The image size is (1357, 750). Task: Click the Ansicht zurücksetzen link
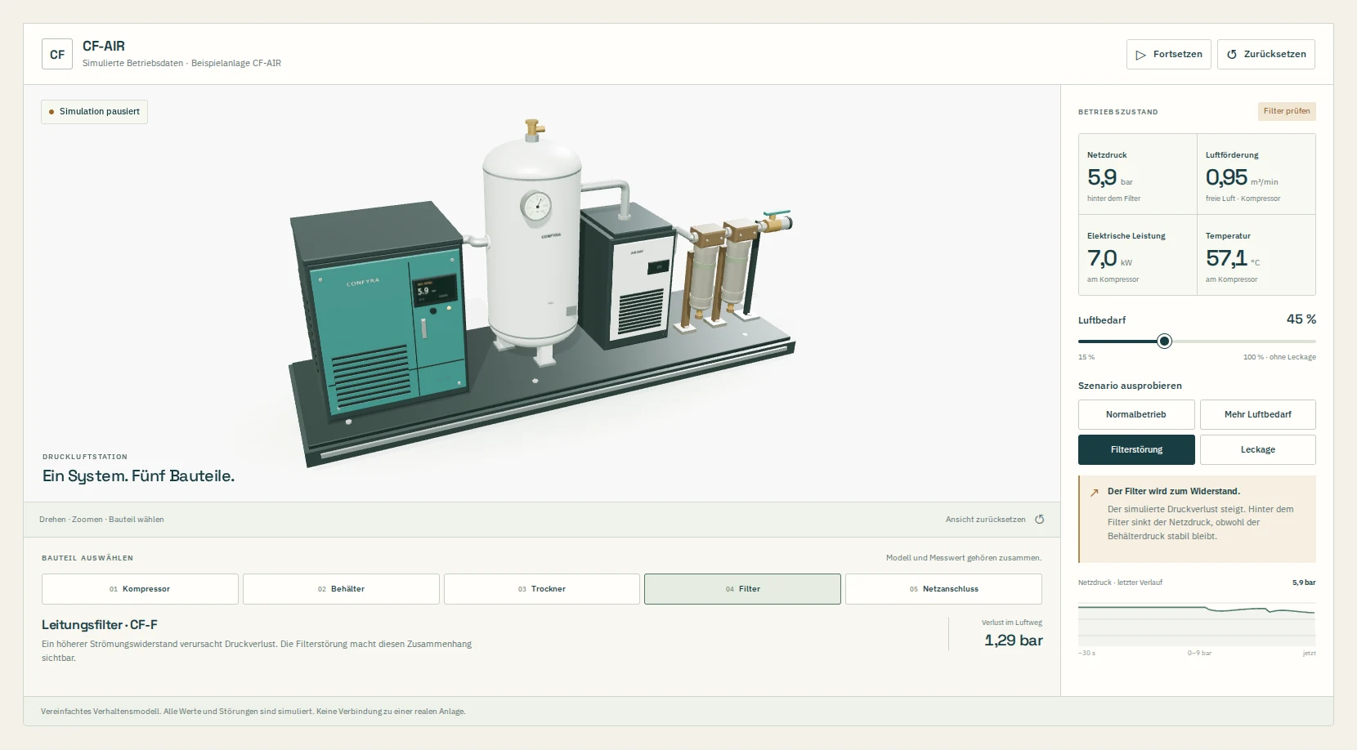point(985,520)
